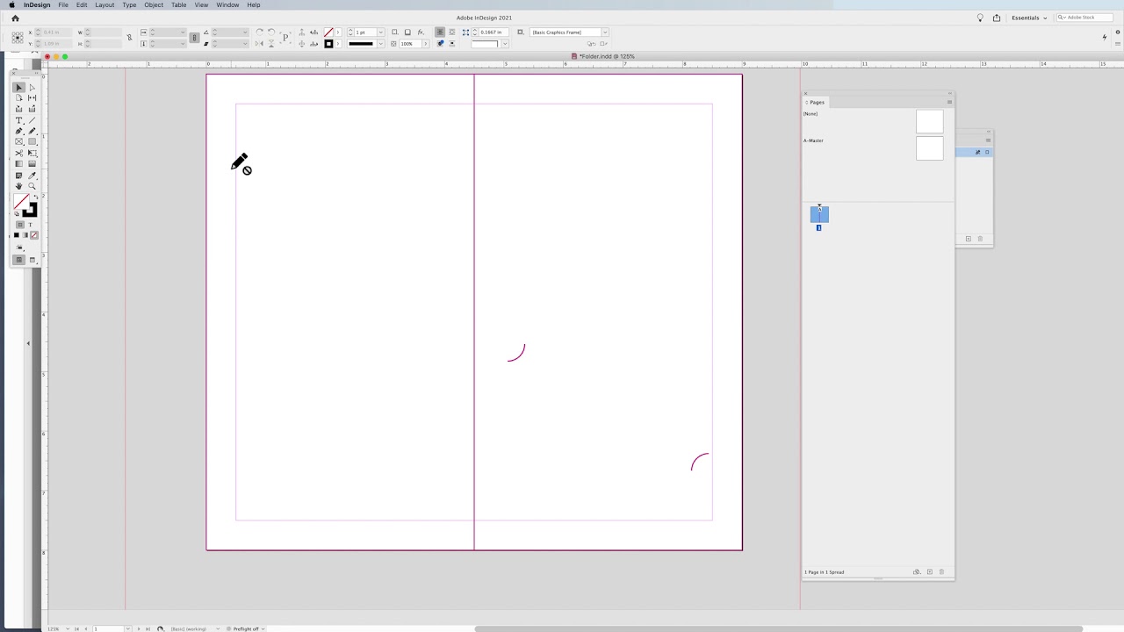The image size is (1124, 632).
Task: Select the Line tool
Action: tap(32, 120)
